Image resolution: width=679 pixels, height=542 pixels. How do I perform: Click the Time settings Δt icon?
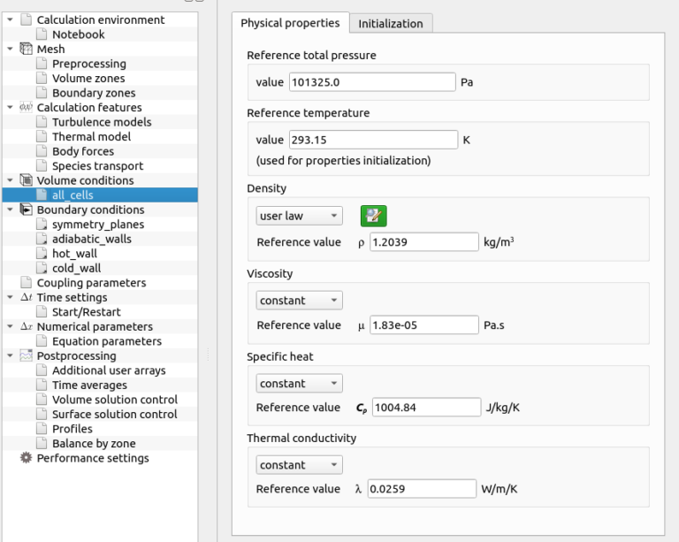(26, 297)
